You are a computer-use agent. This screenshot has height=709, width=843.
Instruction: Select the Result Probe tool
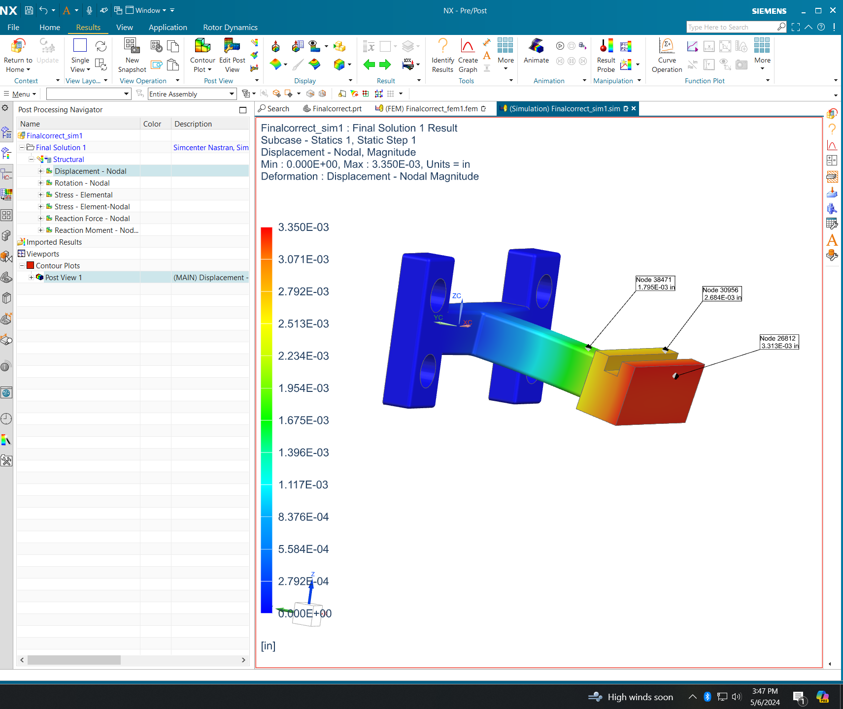605,54
